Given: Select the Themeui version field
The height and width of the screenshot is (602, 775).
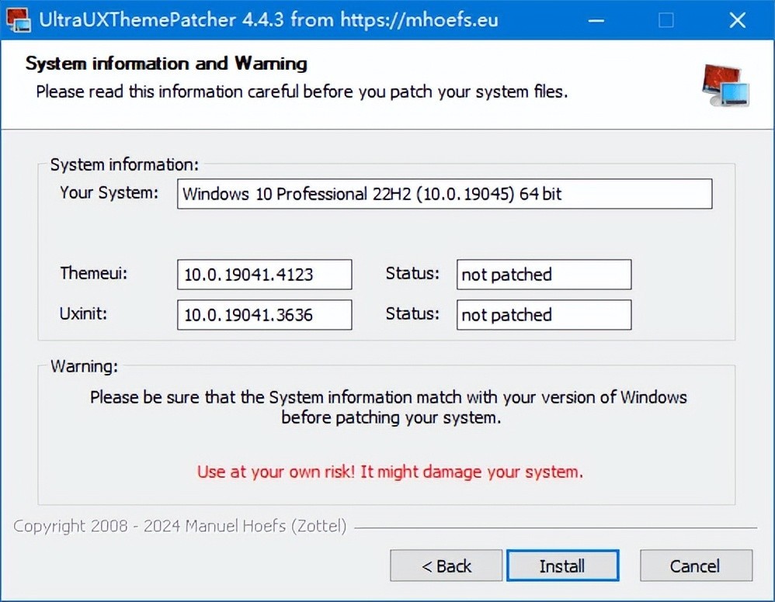Looking at the screenshot, I should pos(264,275).
